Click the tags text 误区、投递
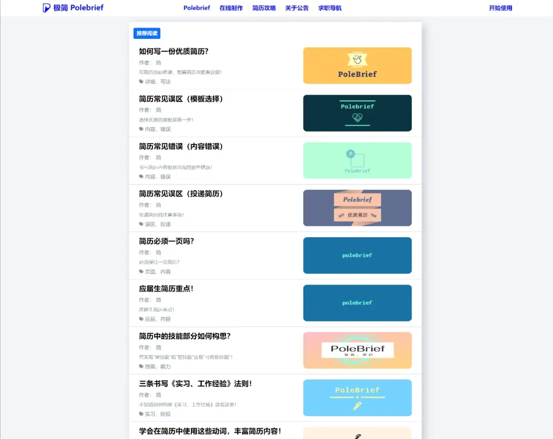This screenshot has width=553, height=439. 158,224
